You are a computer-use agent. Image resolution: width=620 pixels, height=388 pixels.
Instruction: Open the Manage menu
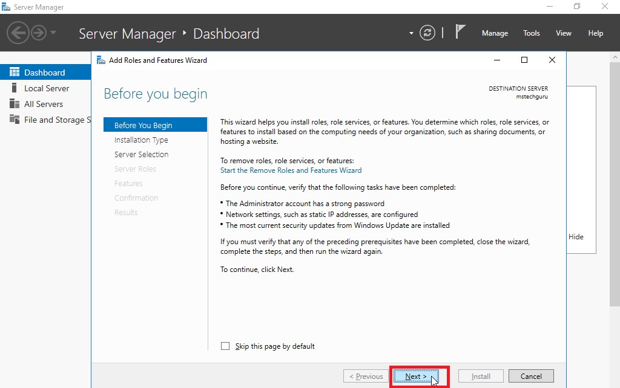[495, 33]
